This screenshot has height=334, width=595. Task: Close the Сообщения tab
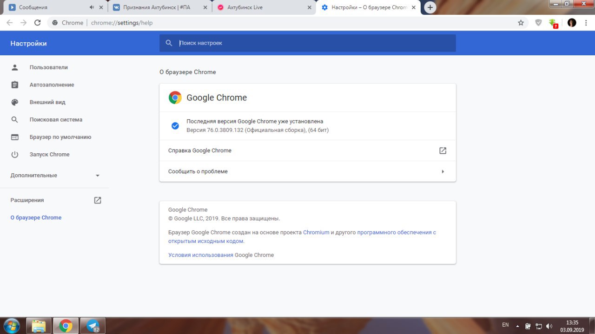[x=101, y=7]
